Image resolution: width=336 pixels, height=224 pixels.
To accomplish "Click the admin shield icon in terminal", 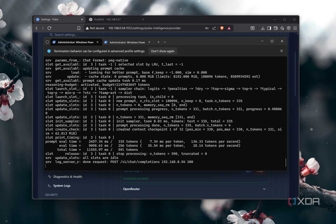I will [x=47, y=42].
